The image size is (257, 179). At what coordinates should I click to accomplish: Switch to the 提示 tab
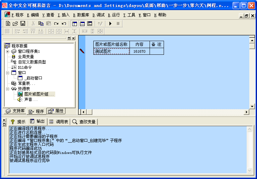(x=18, y=122)
